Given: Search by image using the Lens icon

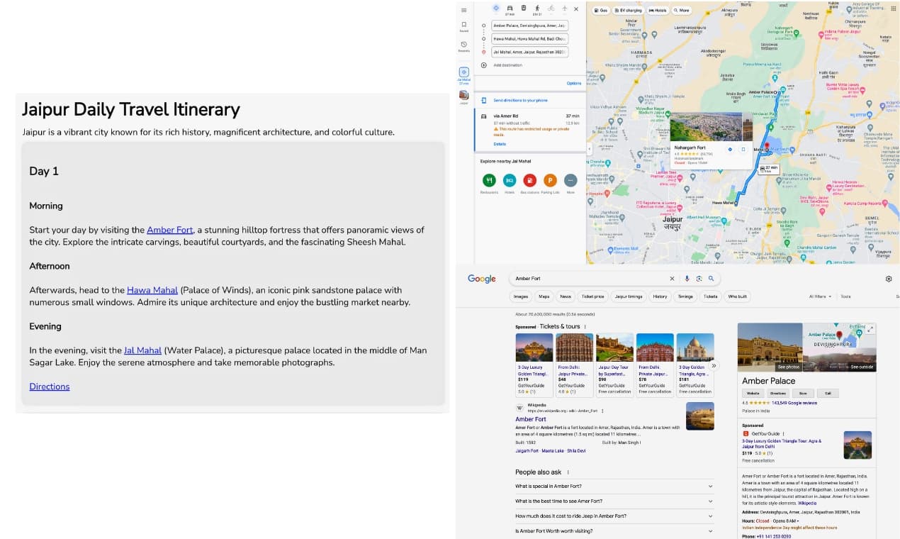Looking at the screenshot, I should [x=699, y=278].
